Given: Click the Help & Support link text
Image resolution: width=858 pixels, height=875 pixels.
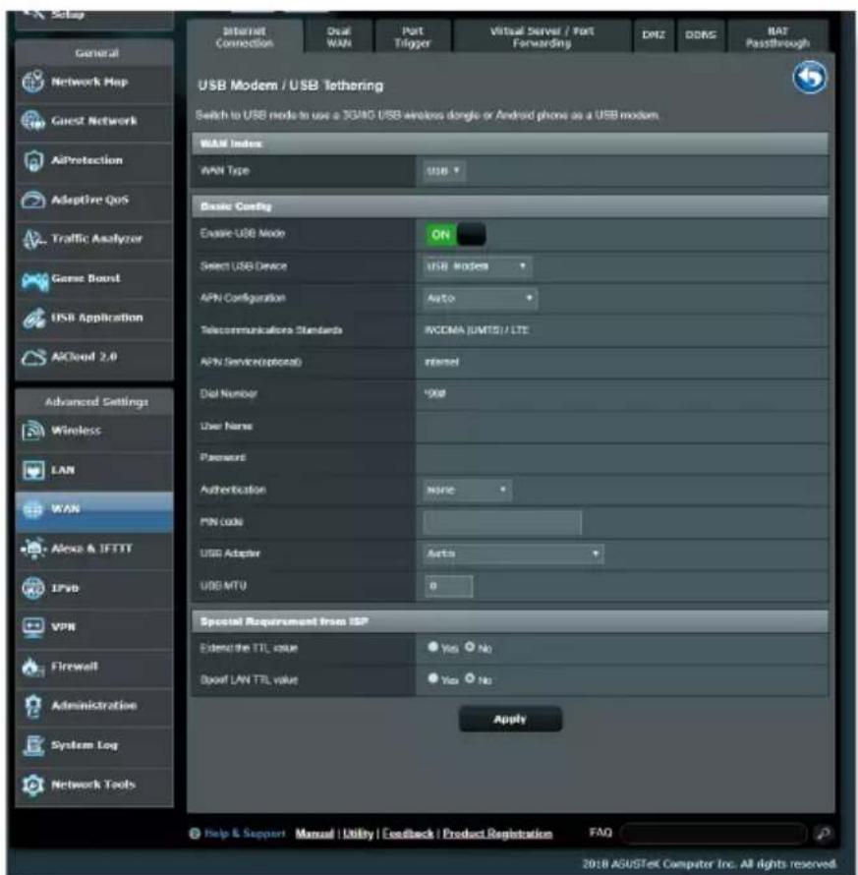Looking at the screenshot, I should pyautogui.click(x=245, y=833).
